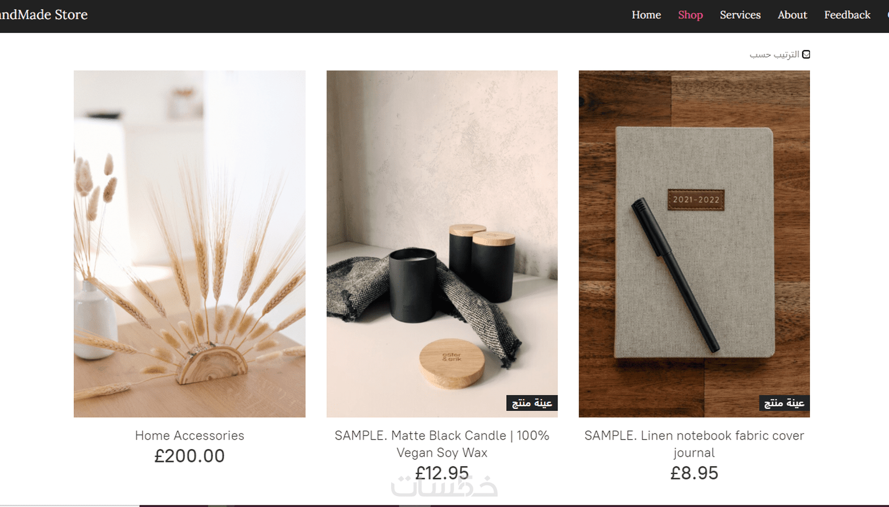The image size is (889, 507).
Task: Click the Arabic sort-by label text
Action: pyautogui.click(x=774, y=54)
